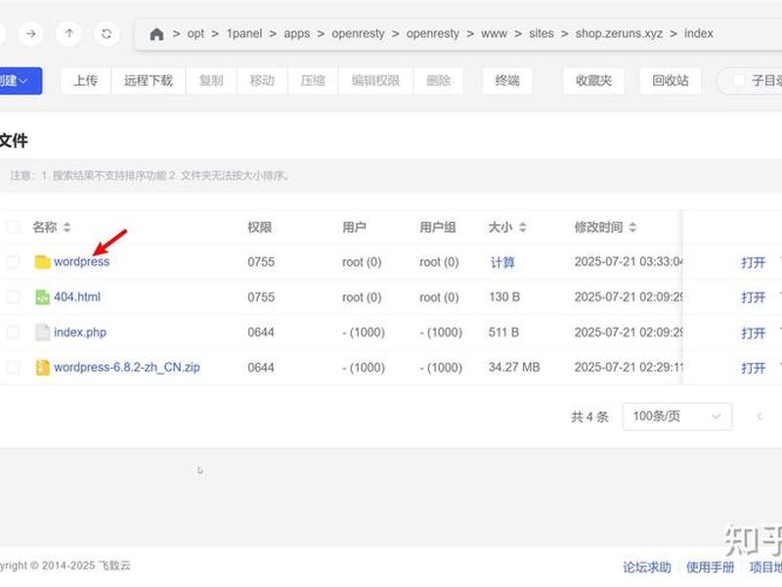This screenshot has height=587, width=782.
Task: Click the 用户组 column header
Action: tap(438, 228)
